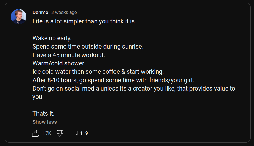Click the '45 minute workout' line

tap(69, 55)
